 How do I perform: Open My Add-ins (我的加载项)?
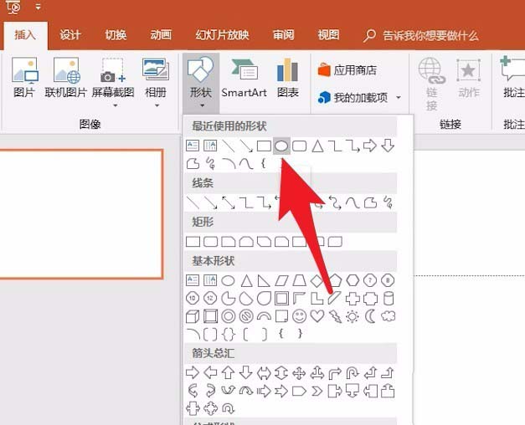coord(353,98)
